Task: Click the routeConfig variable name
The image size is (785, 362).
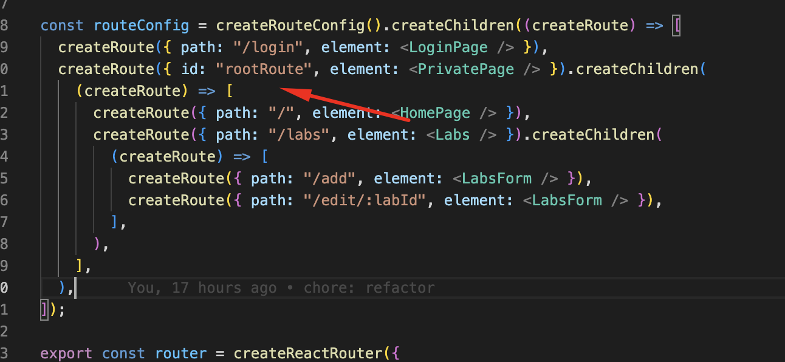Action: [141, 26]
